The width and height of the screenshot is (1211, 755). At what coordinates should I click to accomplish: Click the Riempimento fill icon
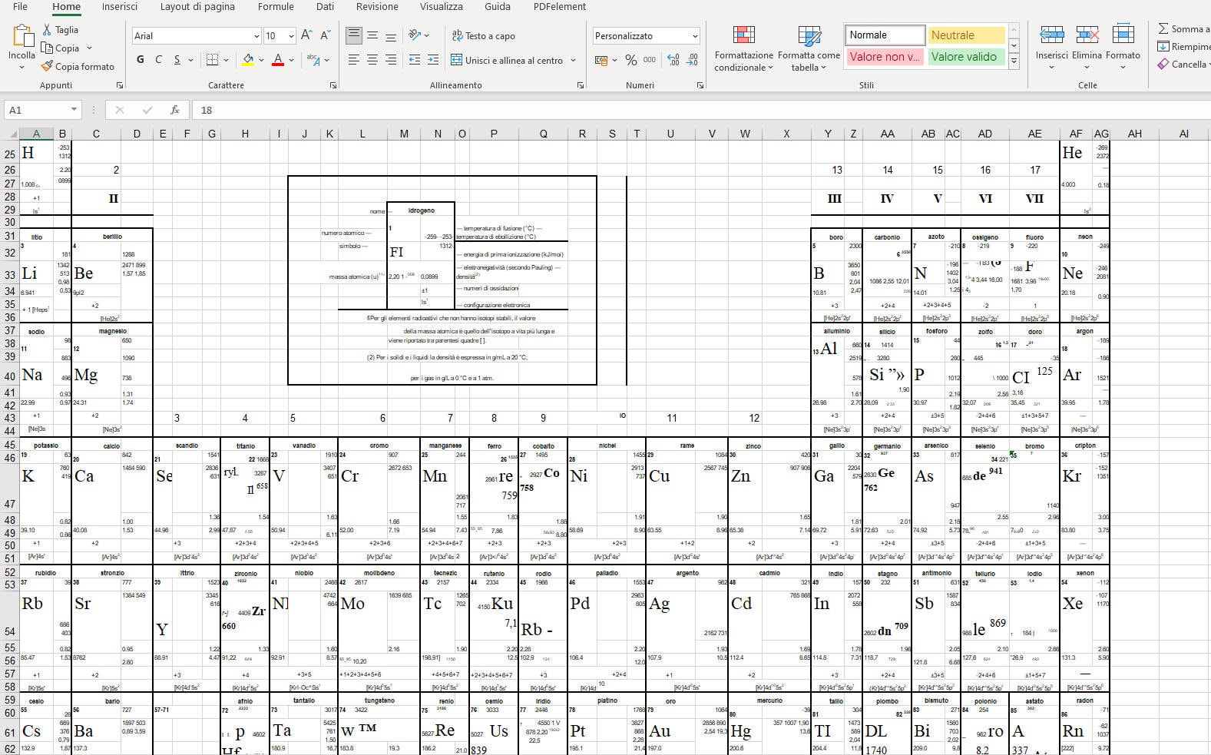[x=1163, y=46]
